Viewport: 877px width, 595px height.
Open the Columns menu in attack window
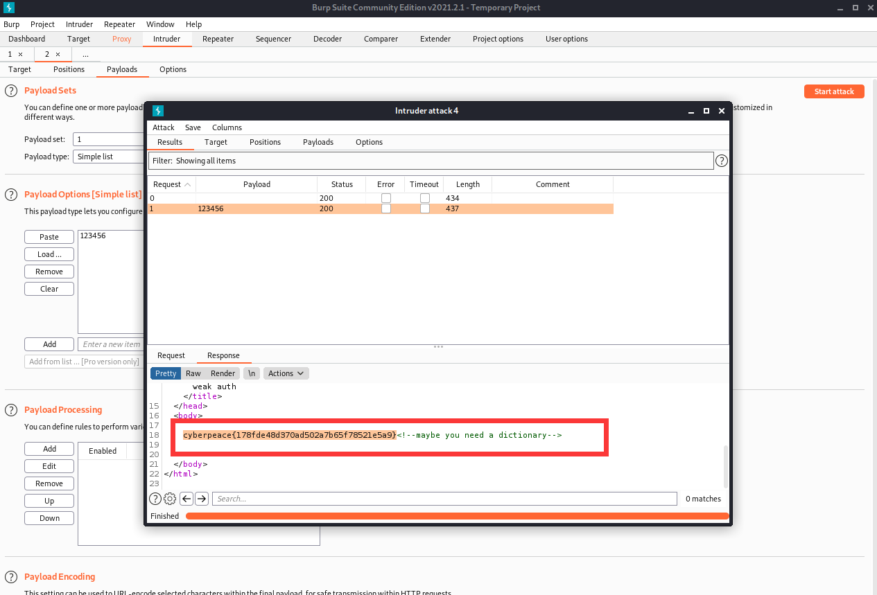pyautogui.click(x=227, y=127)
